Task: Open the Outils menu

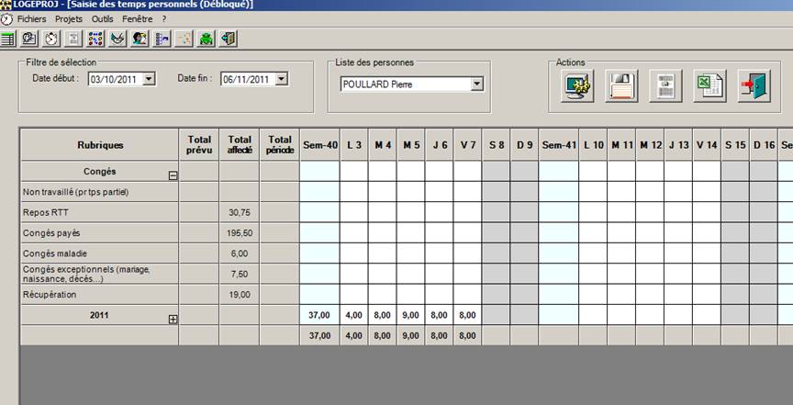Action: [103, 18]
